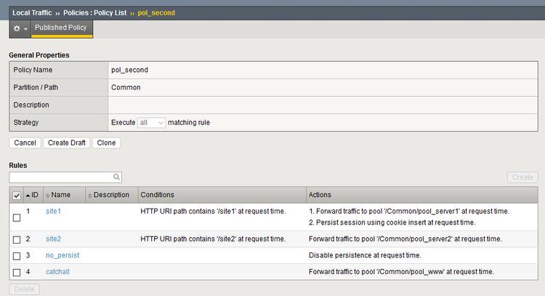Click the rules search magnifier icon
This screenshot has width=545, height=296.
(116, 177)
